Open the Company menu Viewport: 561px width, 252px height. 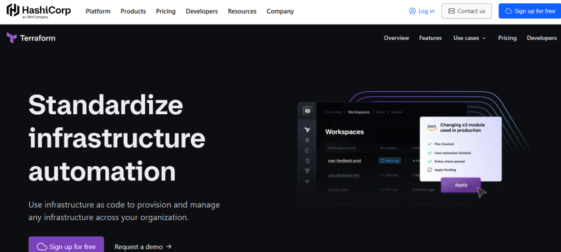280,11
